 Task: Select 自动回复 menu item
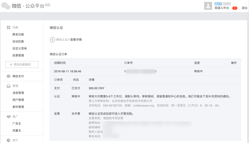click(x=18, y=41)
